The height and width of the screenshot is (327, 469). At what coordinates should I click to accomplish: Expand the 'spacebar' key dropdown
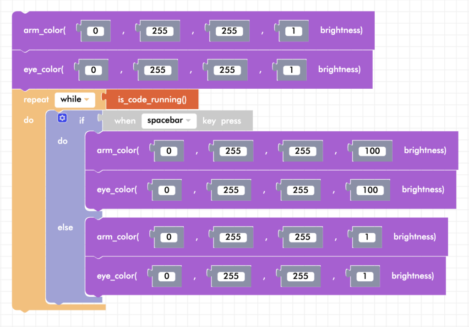[169, 121]
